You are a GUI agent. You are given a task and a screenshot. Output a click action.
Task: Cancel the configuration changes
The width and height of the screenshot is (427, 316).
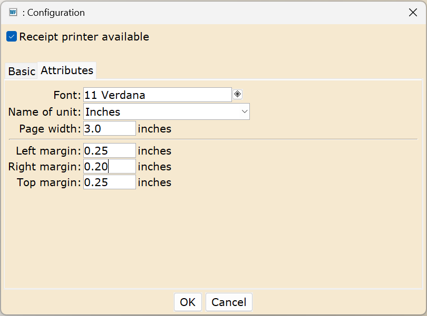click(x=229, y=302)
